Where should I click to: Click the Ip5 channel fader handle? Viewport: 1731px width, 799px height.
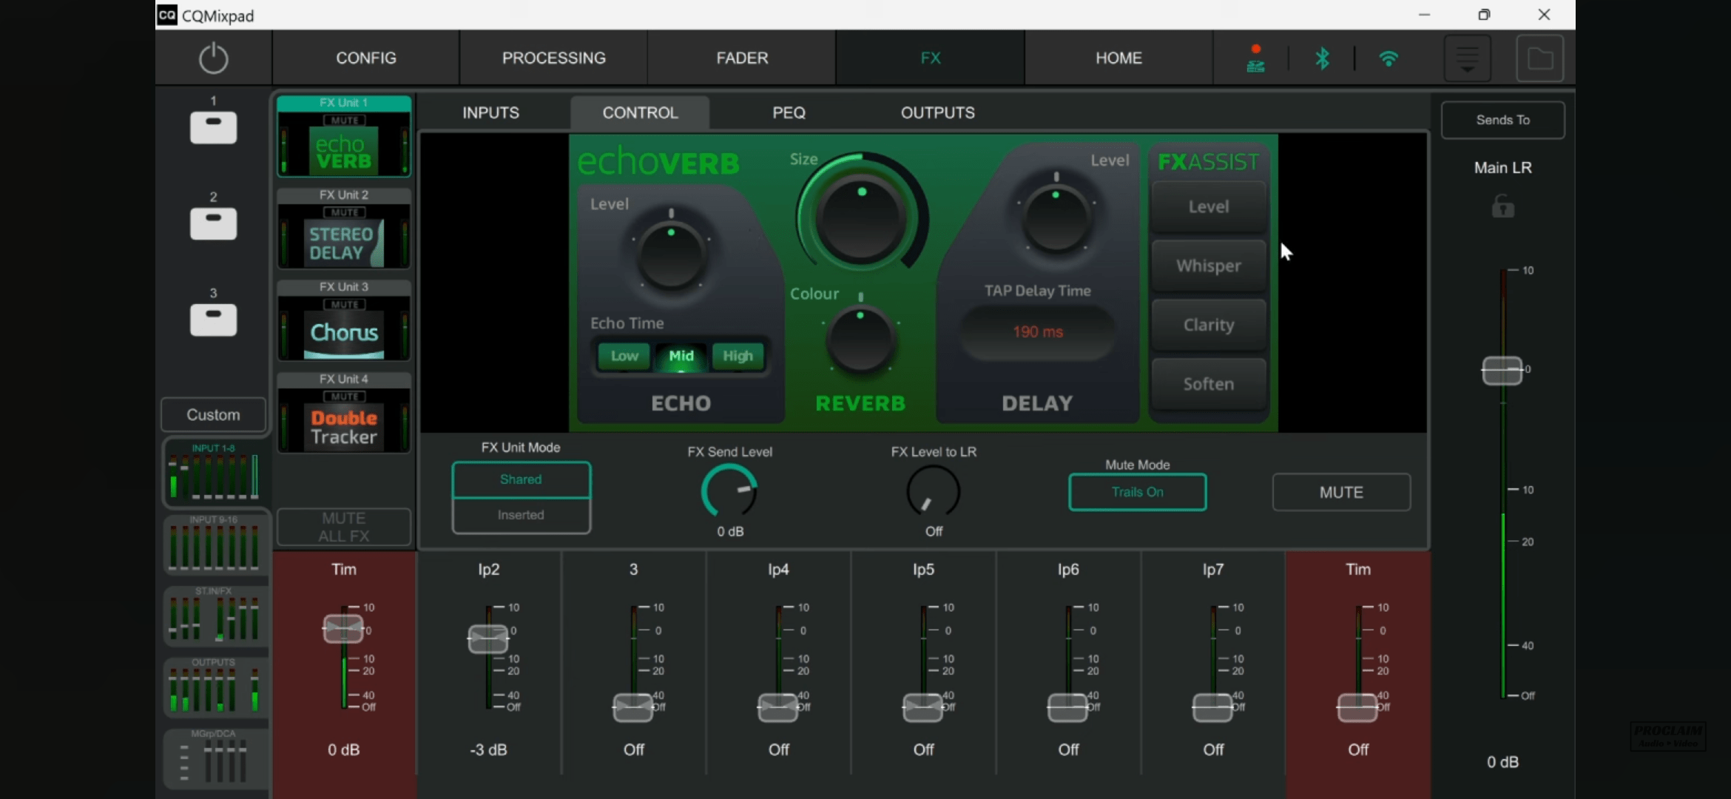923,707
